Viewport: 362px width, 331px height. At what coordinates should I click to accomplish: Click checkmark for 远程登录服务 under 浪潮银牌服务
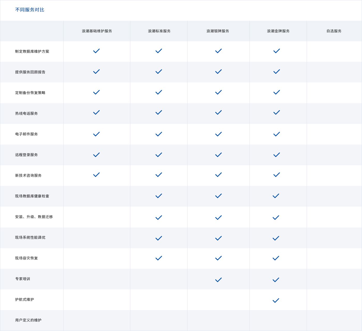pyautogui.click(x=218, y=155)
